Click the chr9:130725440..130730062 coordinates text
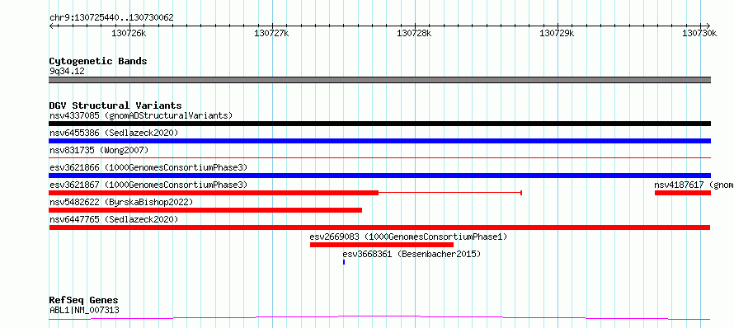The height and width of the screenshot is (328, 734). pos(111,18)
